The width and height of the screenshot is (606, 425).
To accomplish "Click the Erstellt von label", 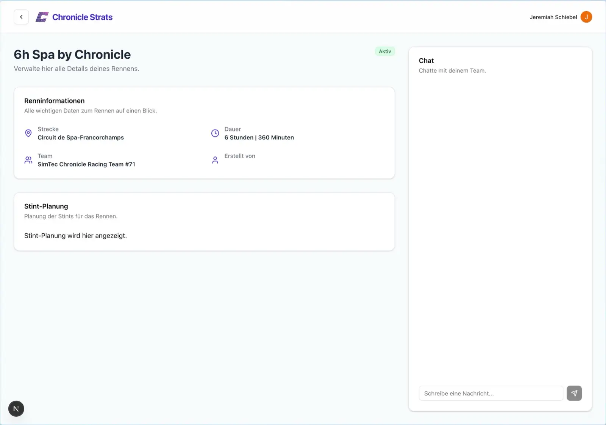I will click(240, 156).
